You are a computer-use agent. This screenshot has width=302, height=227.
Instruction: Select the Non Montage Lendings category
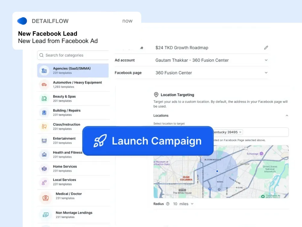click(74, 215)
